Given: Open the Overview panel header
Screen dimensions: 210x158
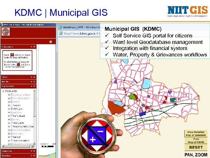Looking at the screenshot, I should point(18,156).
